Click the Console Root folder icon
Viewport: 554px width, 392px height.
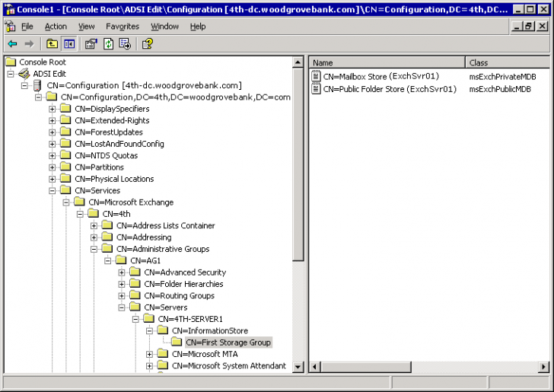[x=11, y=62]
